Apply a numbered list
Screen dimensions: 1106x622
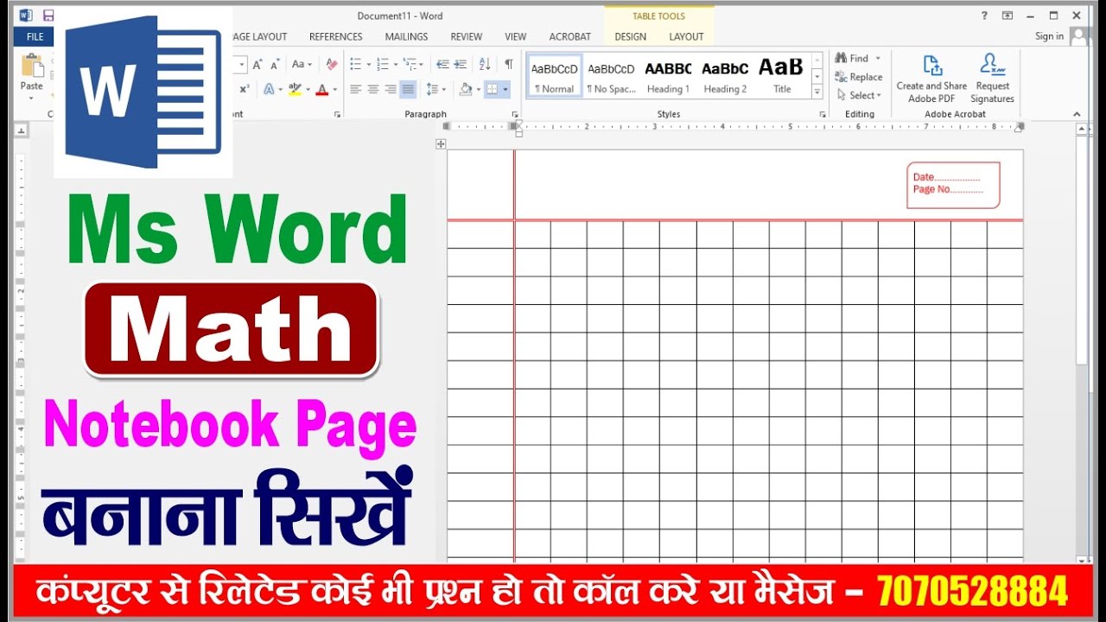(x=383, y=64)
